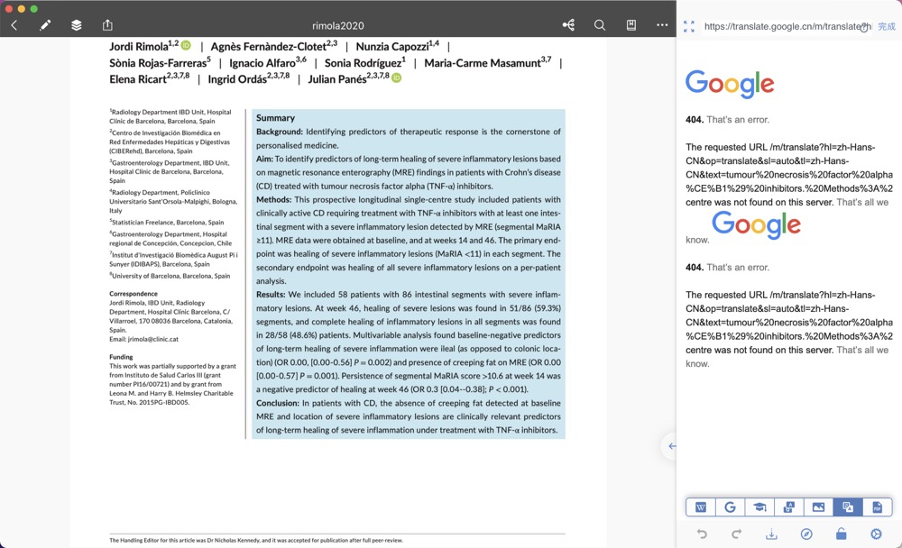The image size is (902, 548).
Task: Click author name Agnès Fernàndez-Clotet
Action: (268, 47)
